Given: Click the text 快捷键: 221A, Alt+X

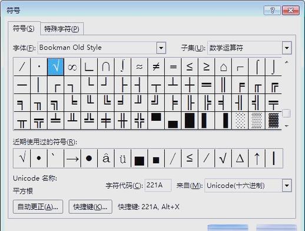Looking at the screenshot, I should tap(148, 207).
